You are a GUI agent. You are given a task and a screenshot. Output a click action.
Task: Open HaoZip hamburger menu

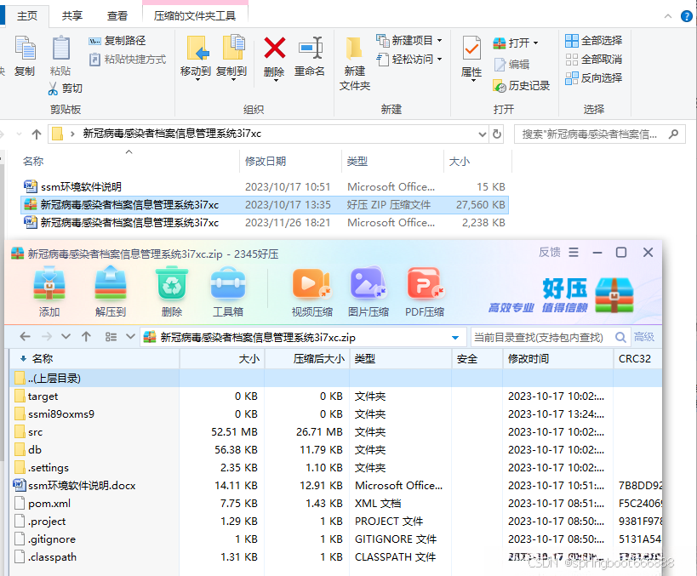click(x=574, y=253)
